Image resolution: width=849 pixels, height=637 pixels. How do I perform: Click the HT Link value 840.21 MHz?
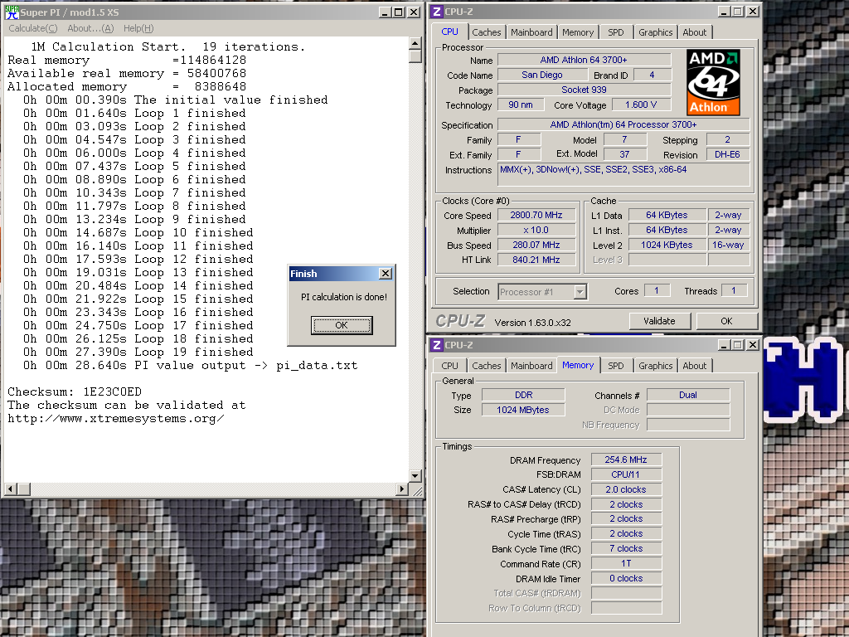(536, 260)
